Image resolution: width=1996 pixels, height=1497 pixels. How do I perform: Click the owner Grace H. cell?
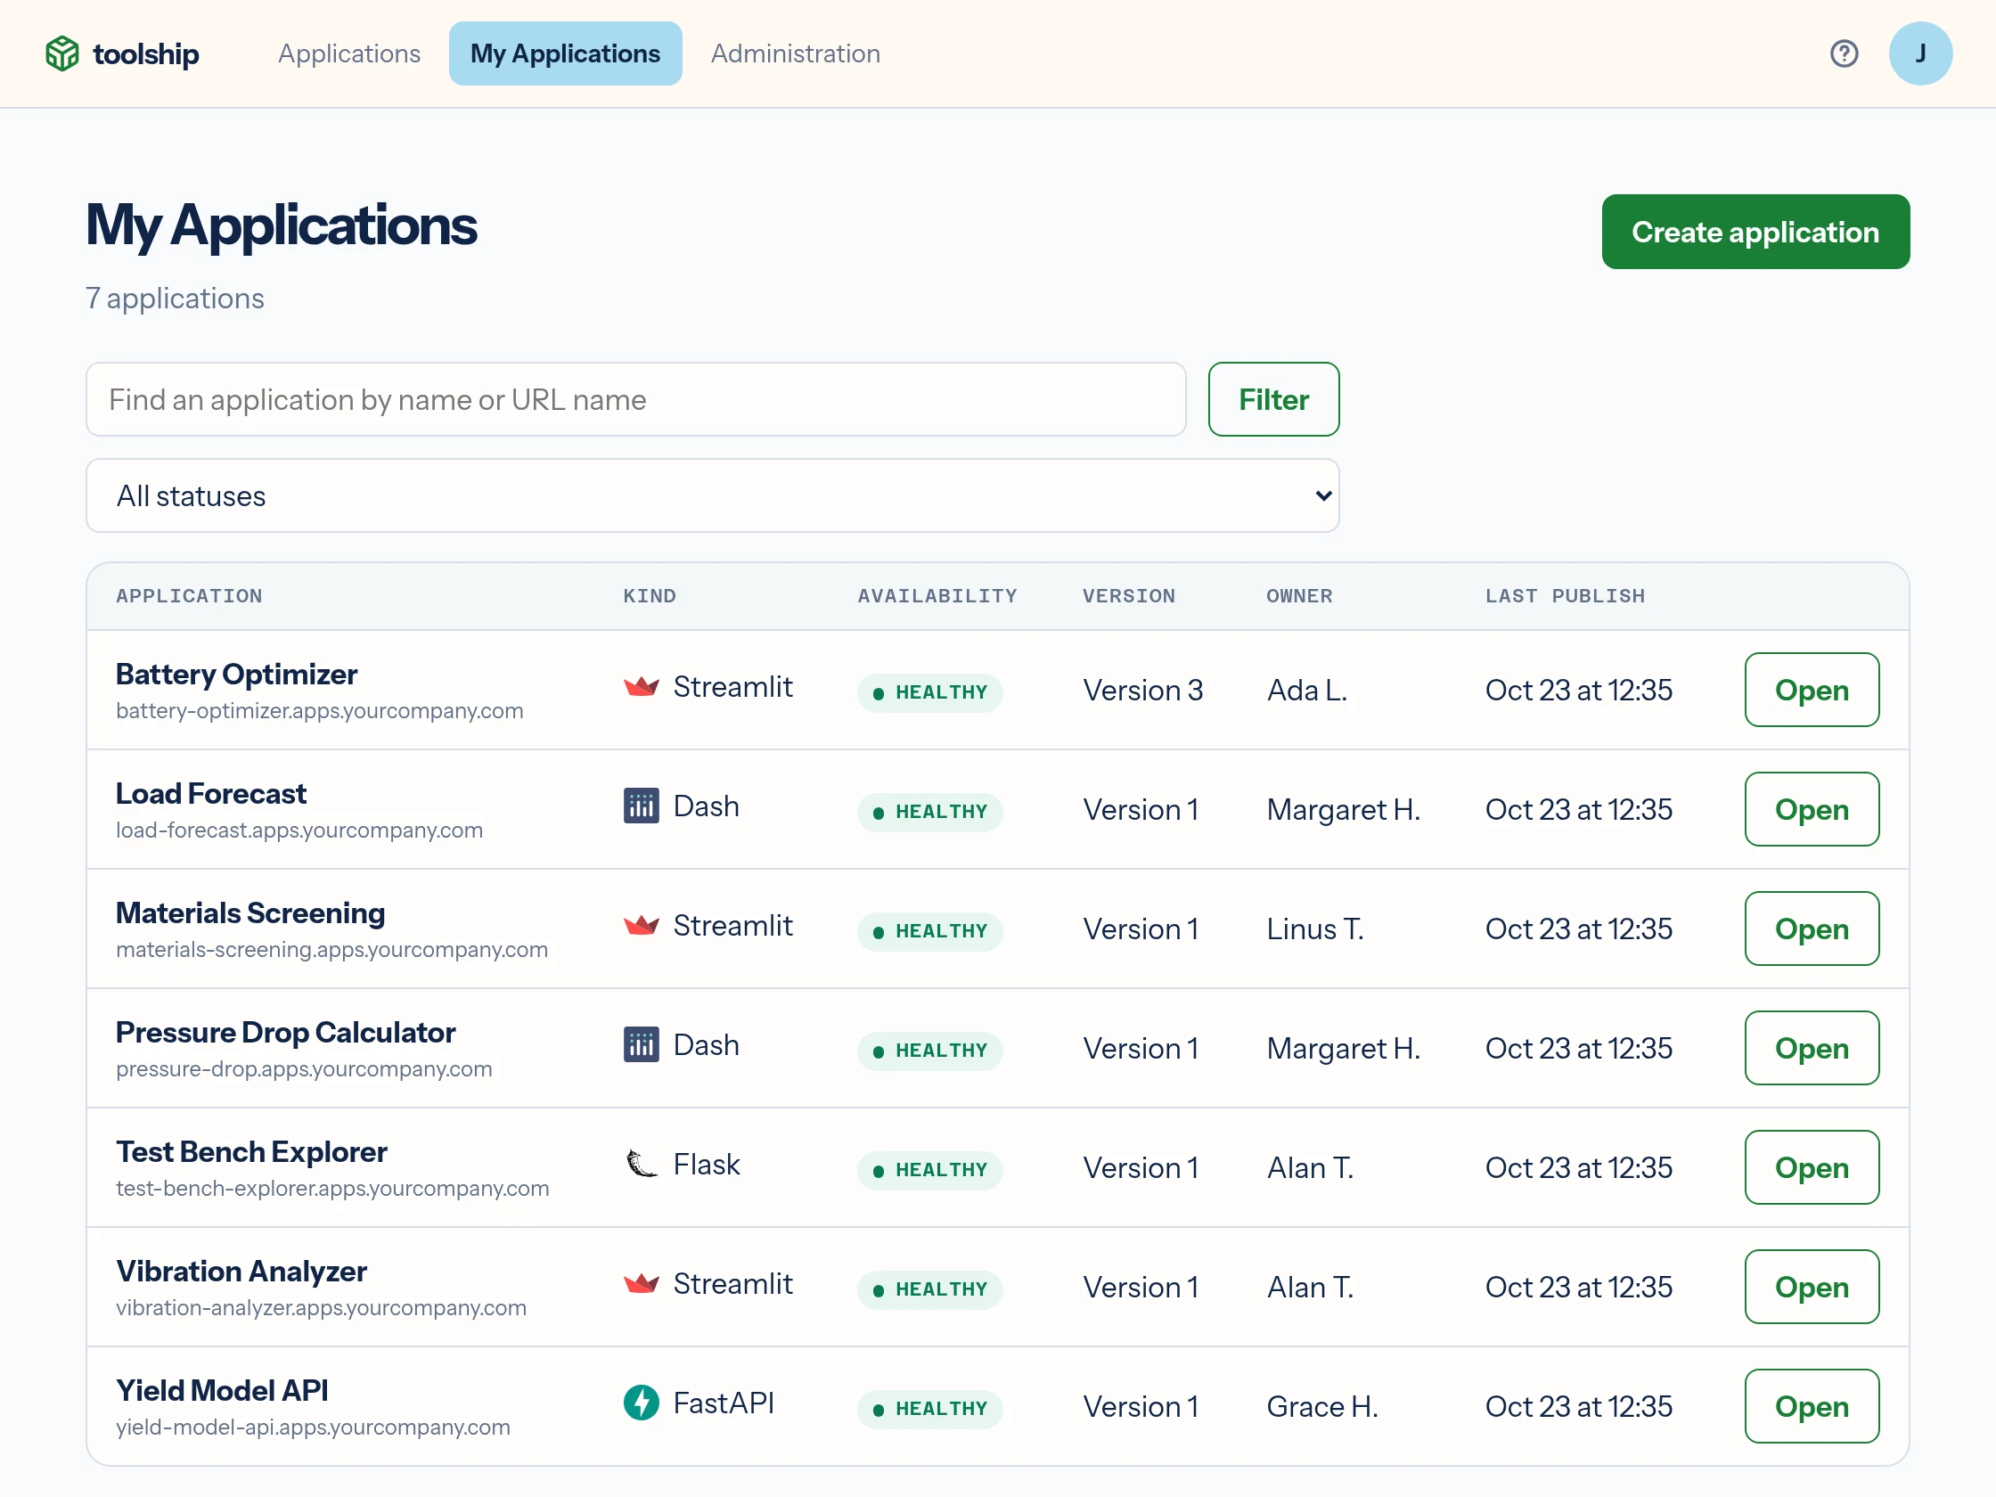(1322, 1407)
